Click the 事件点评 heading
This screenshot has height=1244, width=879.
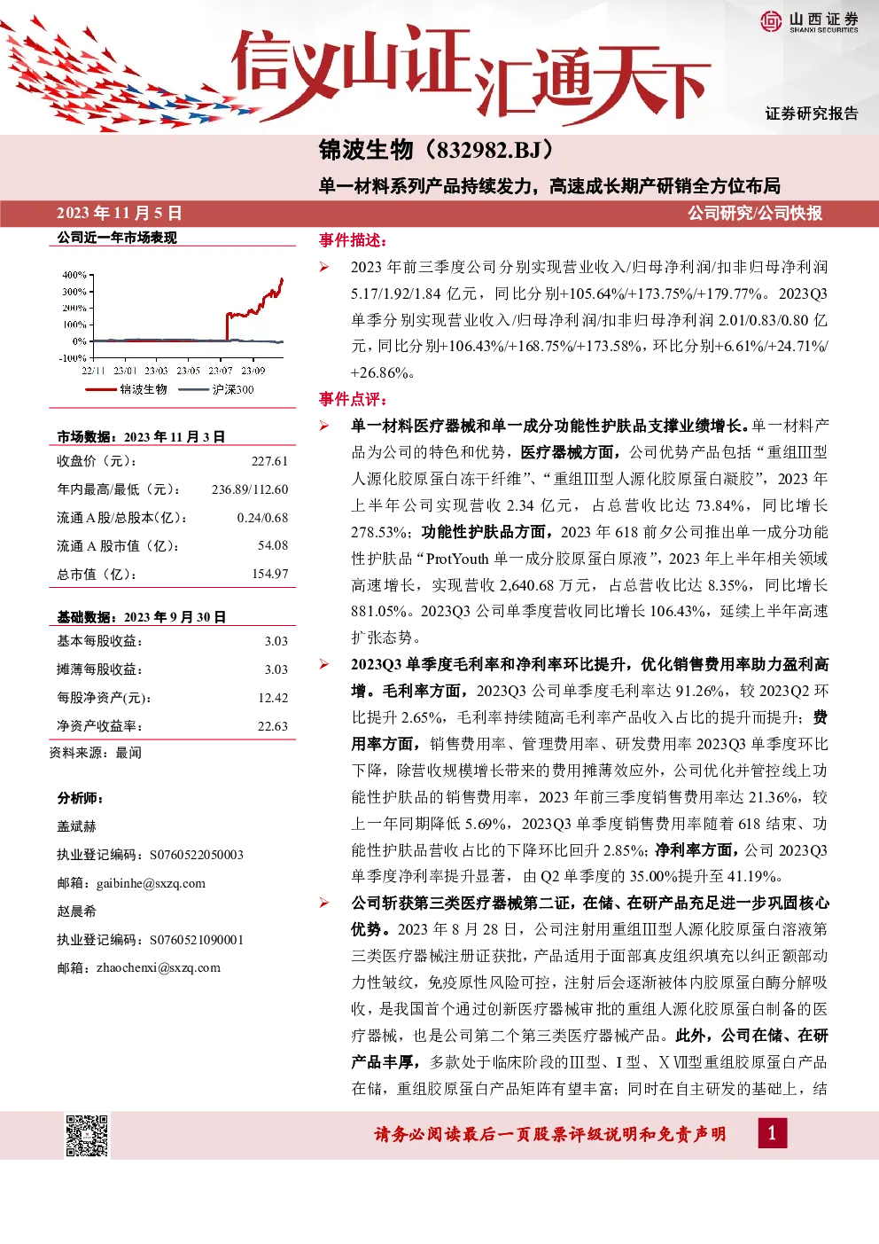coord(354,399)
